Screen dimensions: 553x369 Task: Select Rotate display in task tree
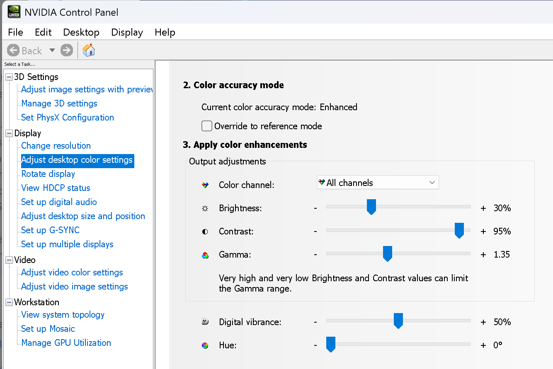[48, 174]
